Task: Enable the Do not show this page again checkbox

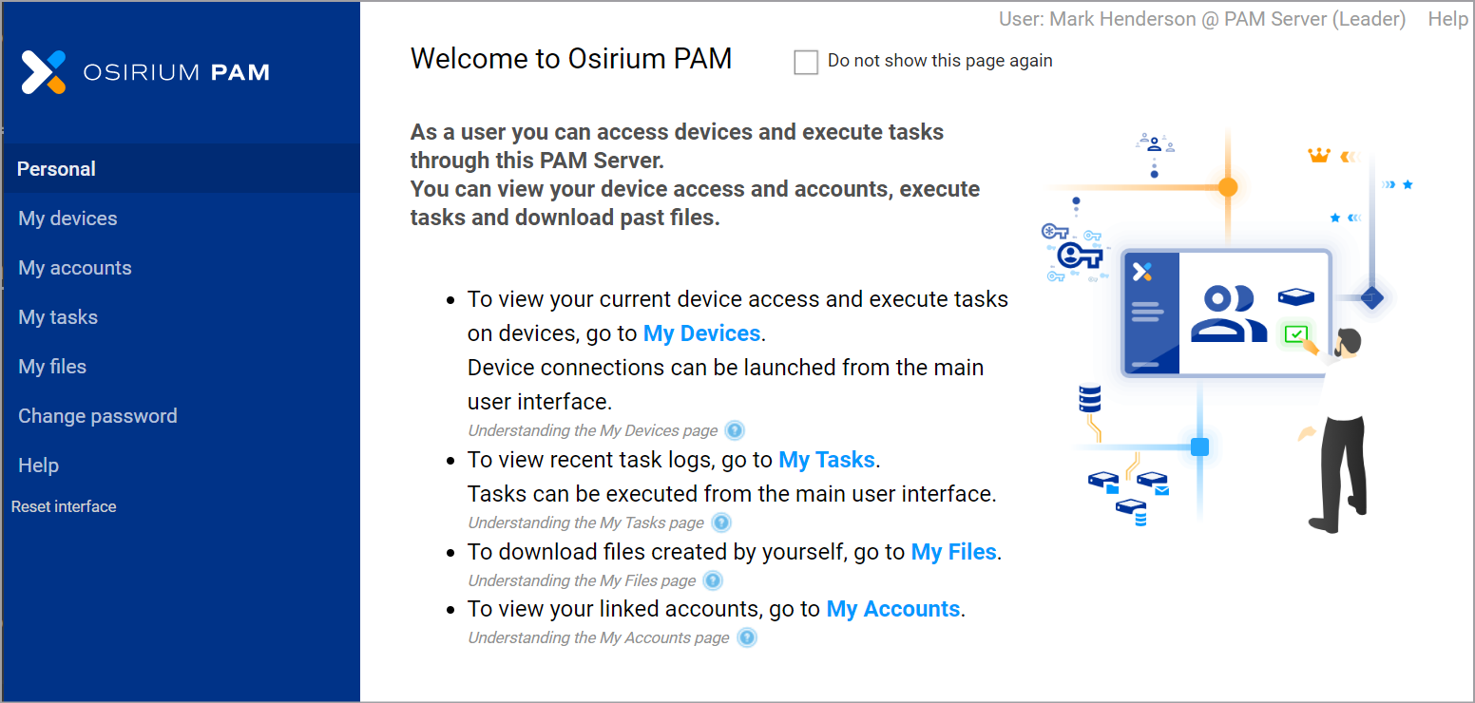Action: point(806,62)
